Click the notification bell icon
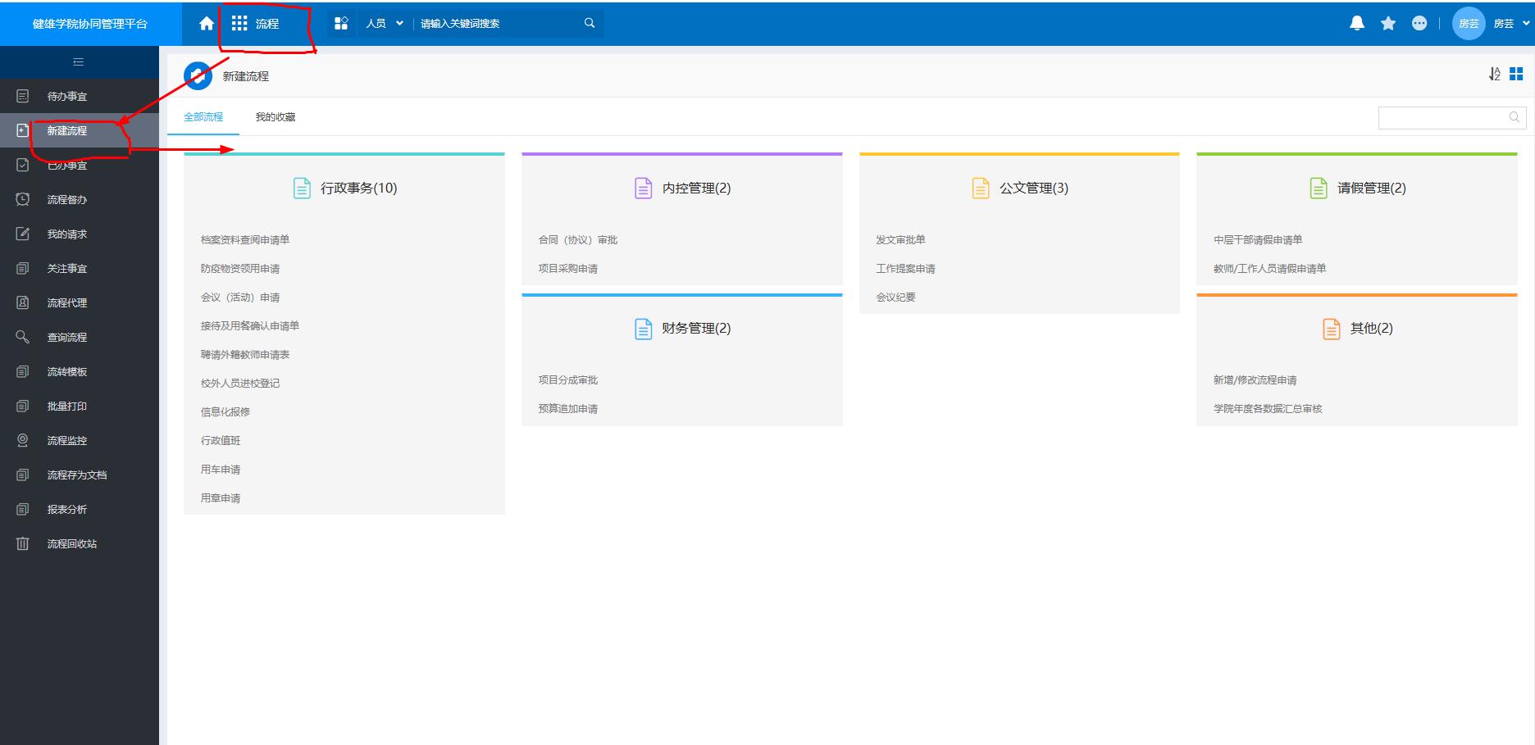The image size is (1535, 745). click(1357, 24)
